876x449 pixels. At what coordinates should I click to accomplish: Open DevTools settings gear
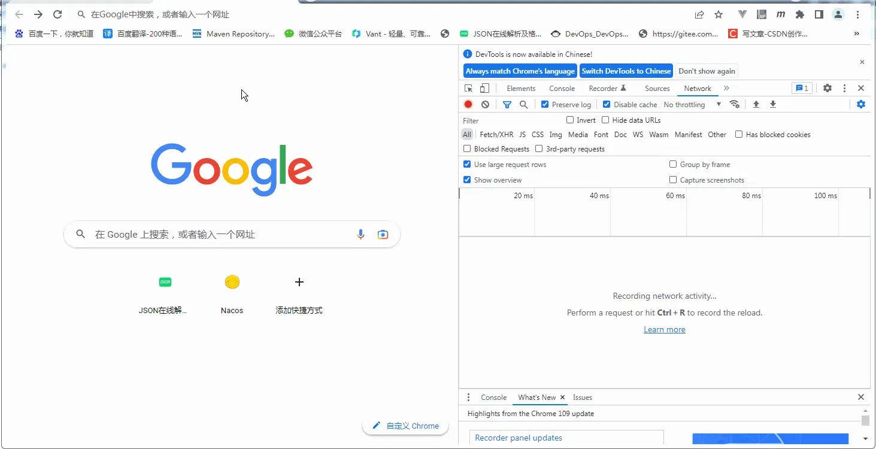827,88
